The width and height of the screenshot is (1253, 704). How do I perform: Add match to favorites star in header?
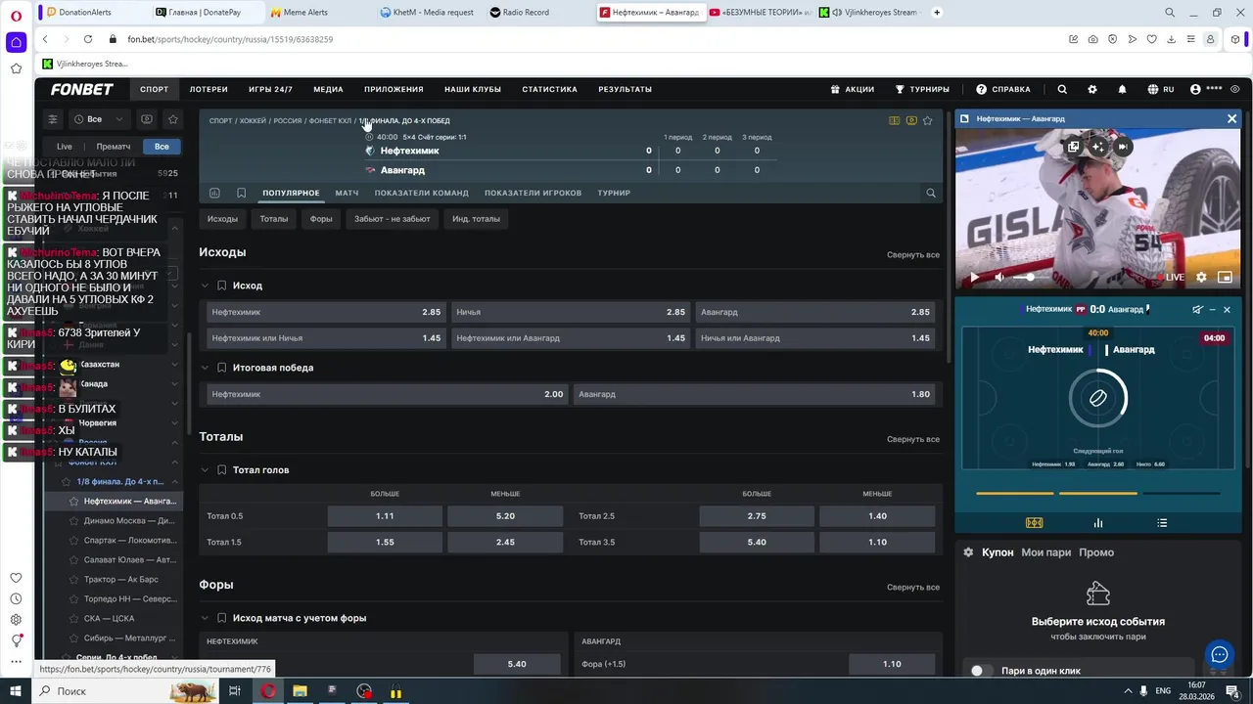click(927, 120)
